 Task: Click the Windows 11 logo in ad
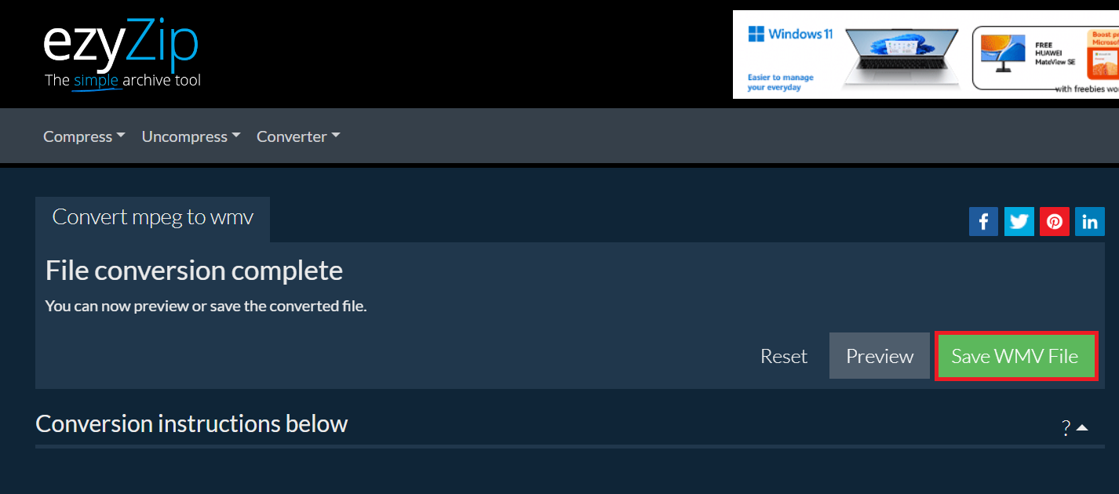point(789,35)
